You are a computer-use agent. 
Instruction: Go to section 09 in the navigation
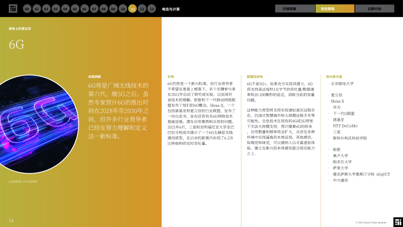113,9
